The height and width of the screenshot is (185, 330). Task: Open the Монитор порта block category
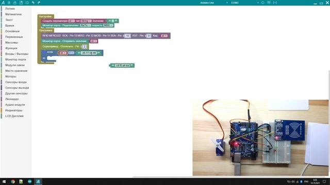(x=15, y=60)
